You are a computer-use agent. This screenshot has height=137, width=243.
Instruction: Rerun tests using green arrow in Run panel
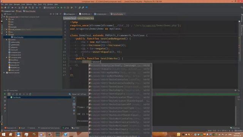point(5,94)
